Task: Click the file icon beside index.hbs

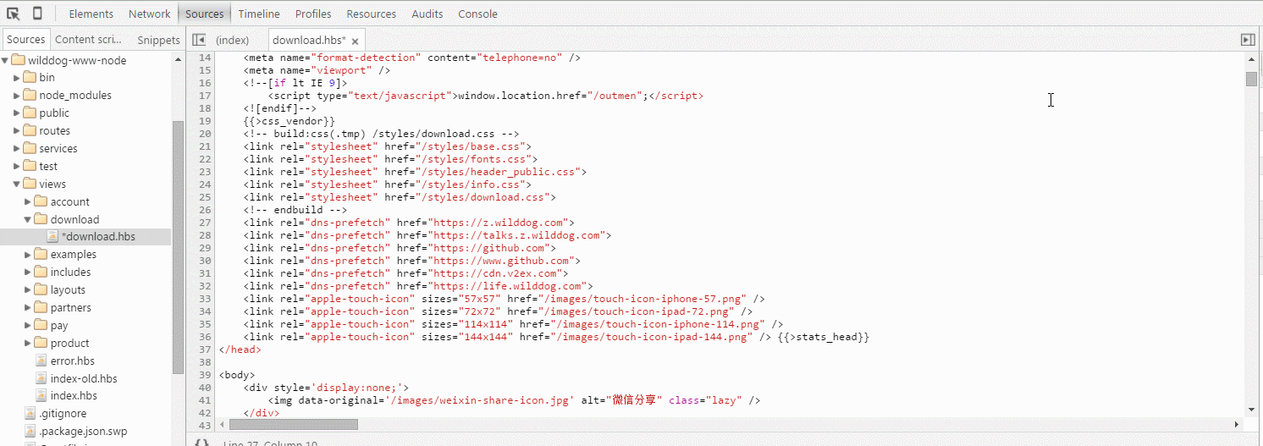Action: click(x=41, y=396)
